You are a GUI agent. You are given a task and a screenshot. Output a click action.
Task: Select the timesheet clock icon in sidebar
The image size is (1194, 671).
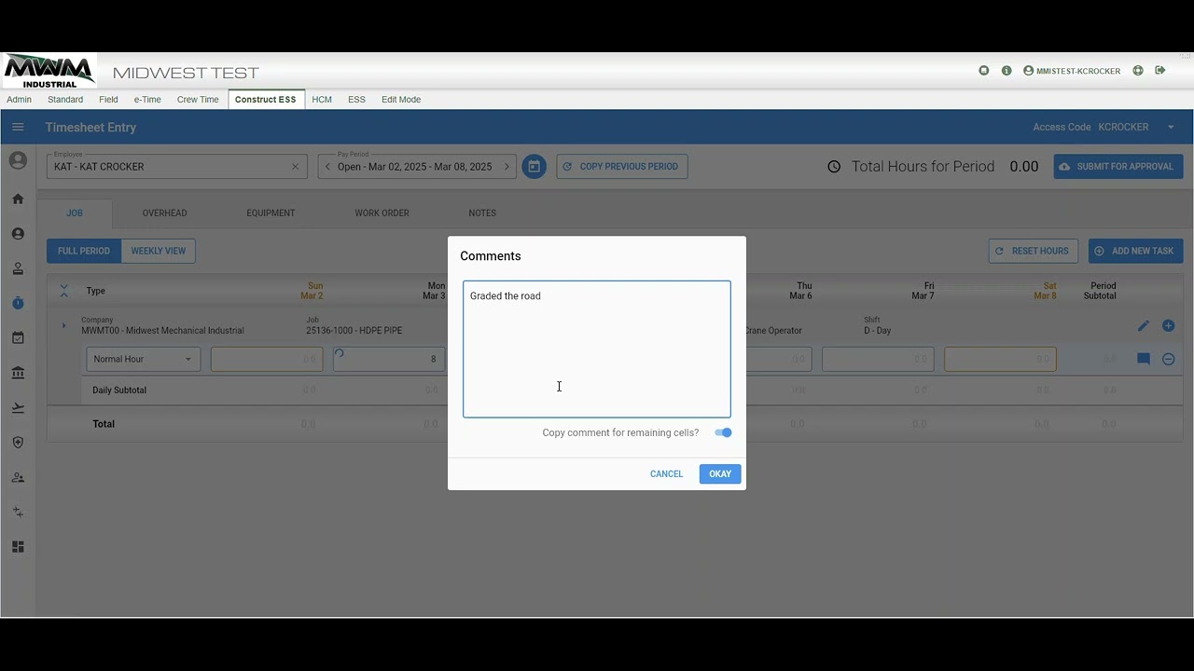coord(18,303)
